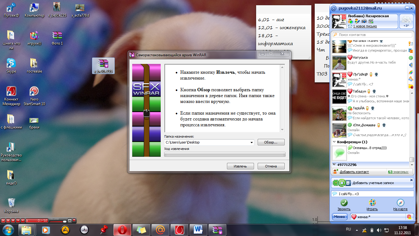Screen dimensions: 419x236
Task: Select the игрухи)) desktop icon
Action: pyautogui.click(x=34, y=38)
